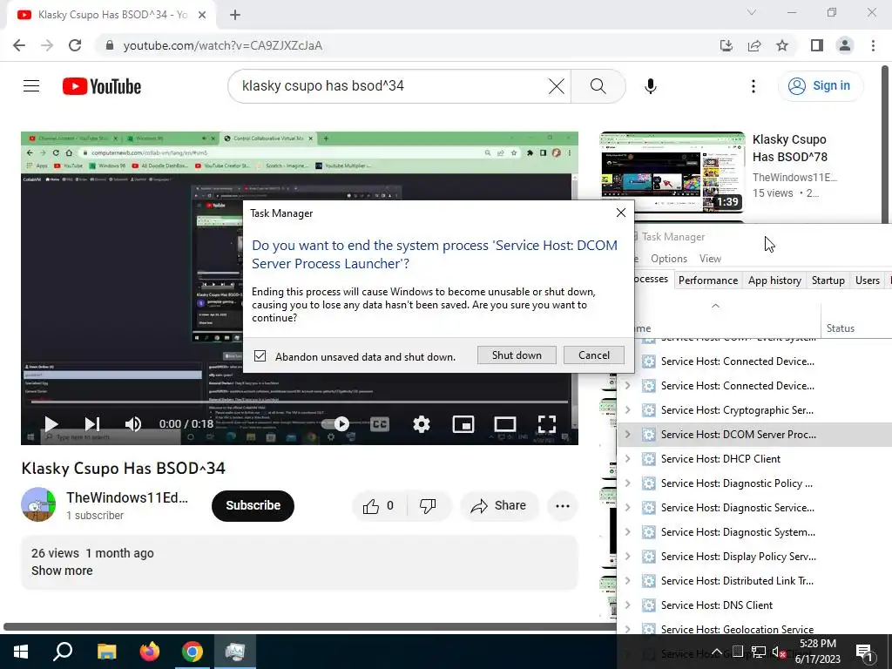892x669 pixels.
Task: Go to YouTube home via logo
Action: pyautogui.click(x=102, y=86)
